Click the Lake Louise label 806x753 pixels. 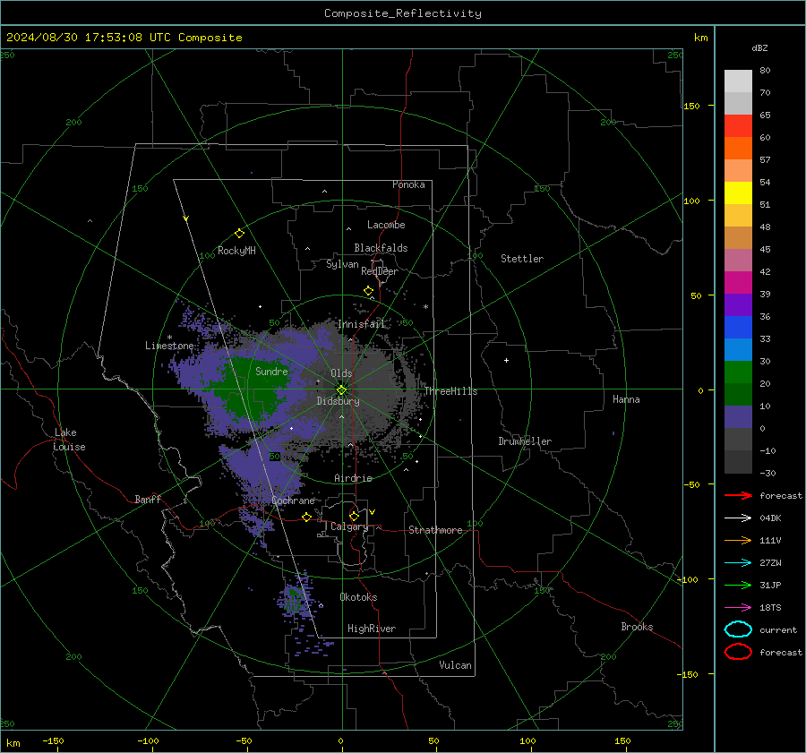click(69, 440)
